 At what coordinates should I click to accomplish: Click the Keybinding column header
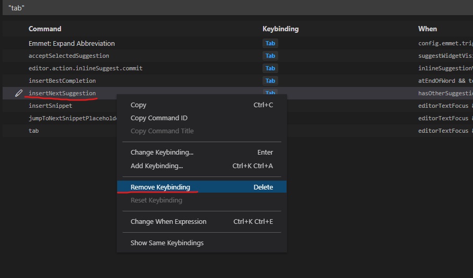tap(281, 29)
